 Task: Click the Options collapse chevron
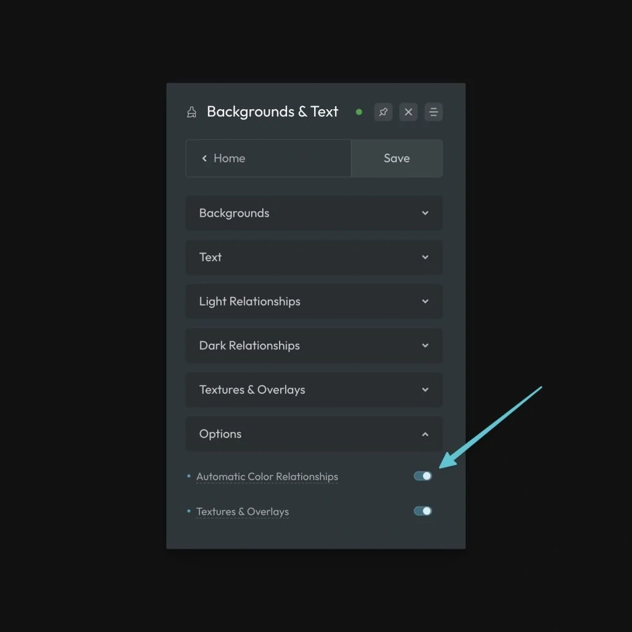(x=425, y=434)
